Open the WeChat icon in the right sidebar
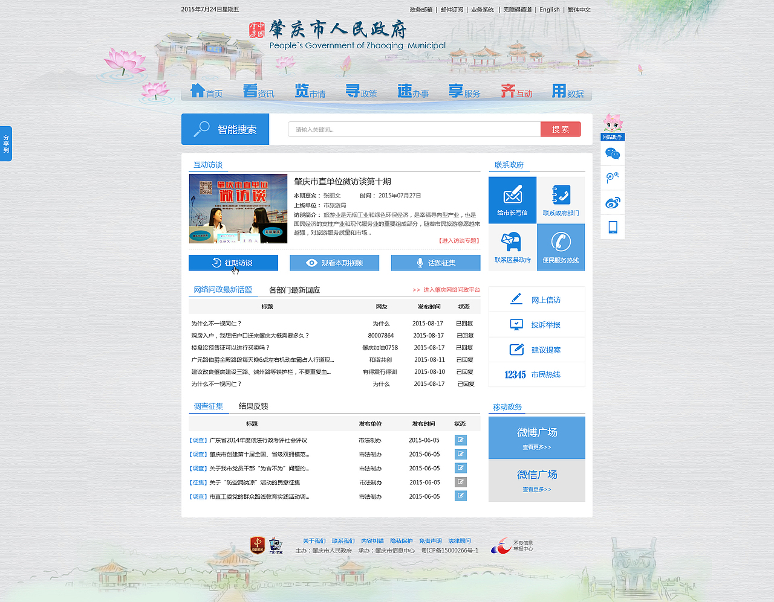Viewport: 774px width, 602px height. pos(613,152)
